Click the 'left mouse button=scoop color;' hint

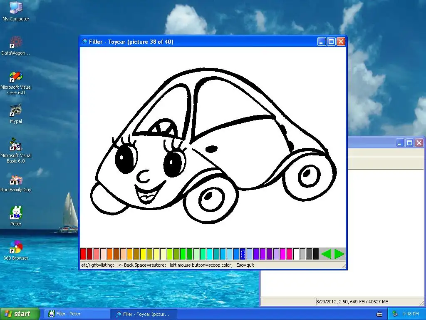click(201, 265)
